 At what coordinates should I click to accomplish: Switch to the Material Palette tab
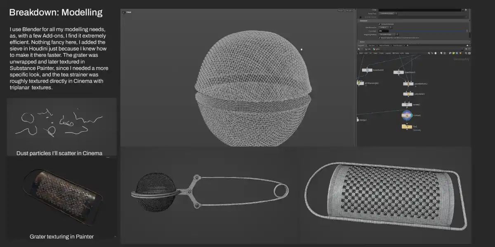click(385, 45)
